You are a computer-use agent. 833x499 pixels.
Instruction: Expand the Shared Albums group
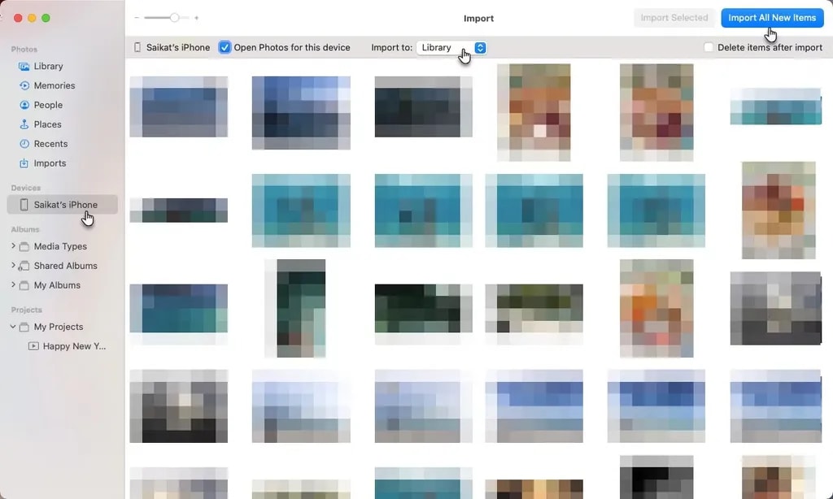(13, 266)
